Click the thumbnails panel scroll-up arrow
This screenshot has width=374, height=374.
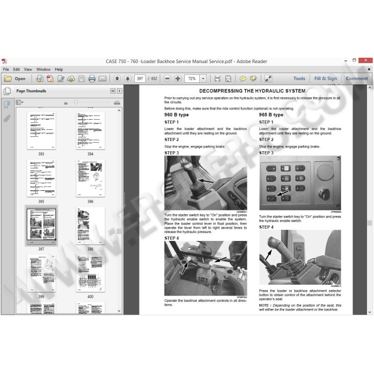point(119,111)
